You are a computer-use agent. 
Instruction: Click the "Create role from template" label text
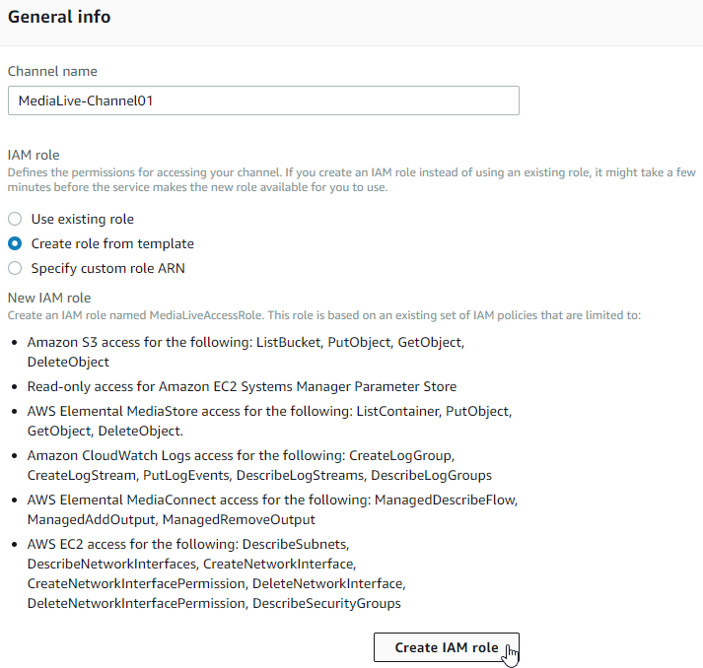click(x=112, y=243)
